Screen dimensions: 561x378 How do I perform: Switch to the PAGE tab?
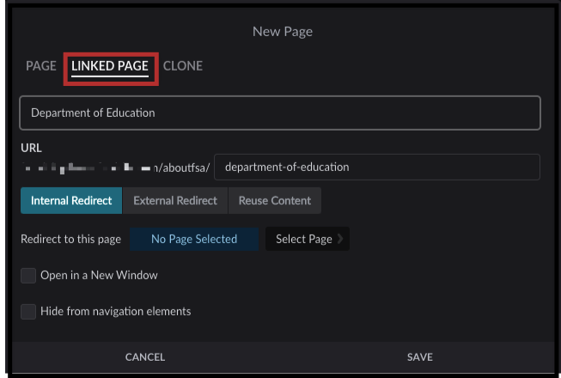pyautogui.click(x=40, y=65)
